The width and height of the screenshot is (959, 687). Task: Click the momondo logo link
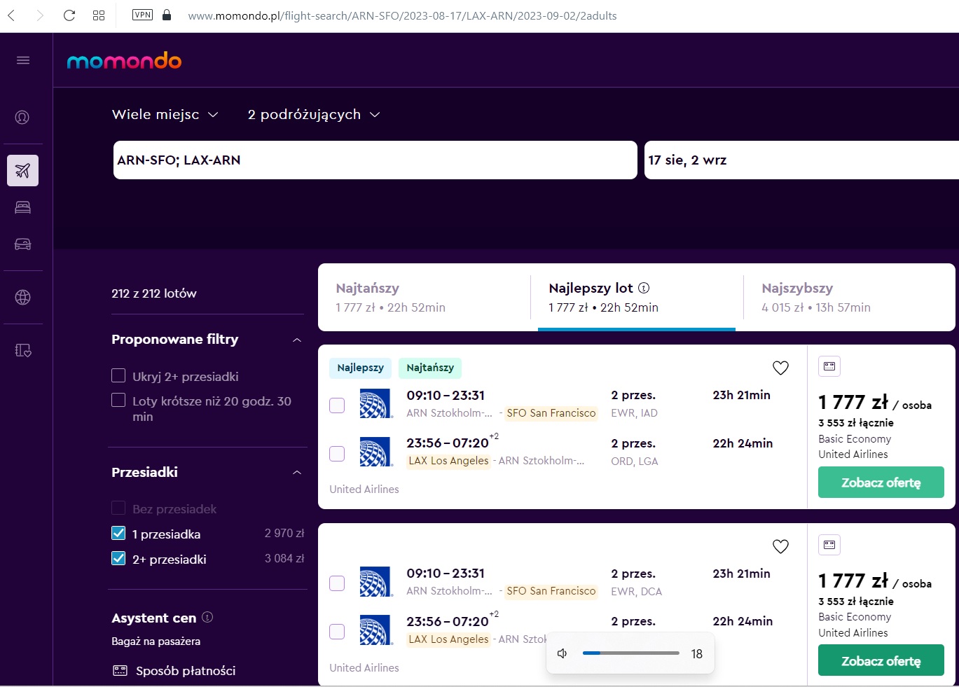coord(124,61)
